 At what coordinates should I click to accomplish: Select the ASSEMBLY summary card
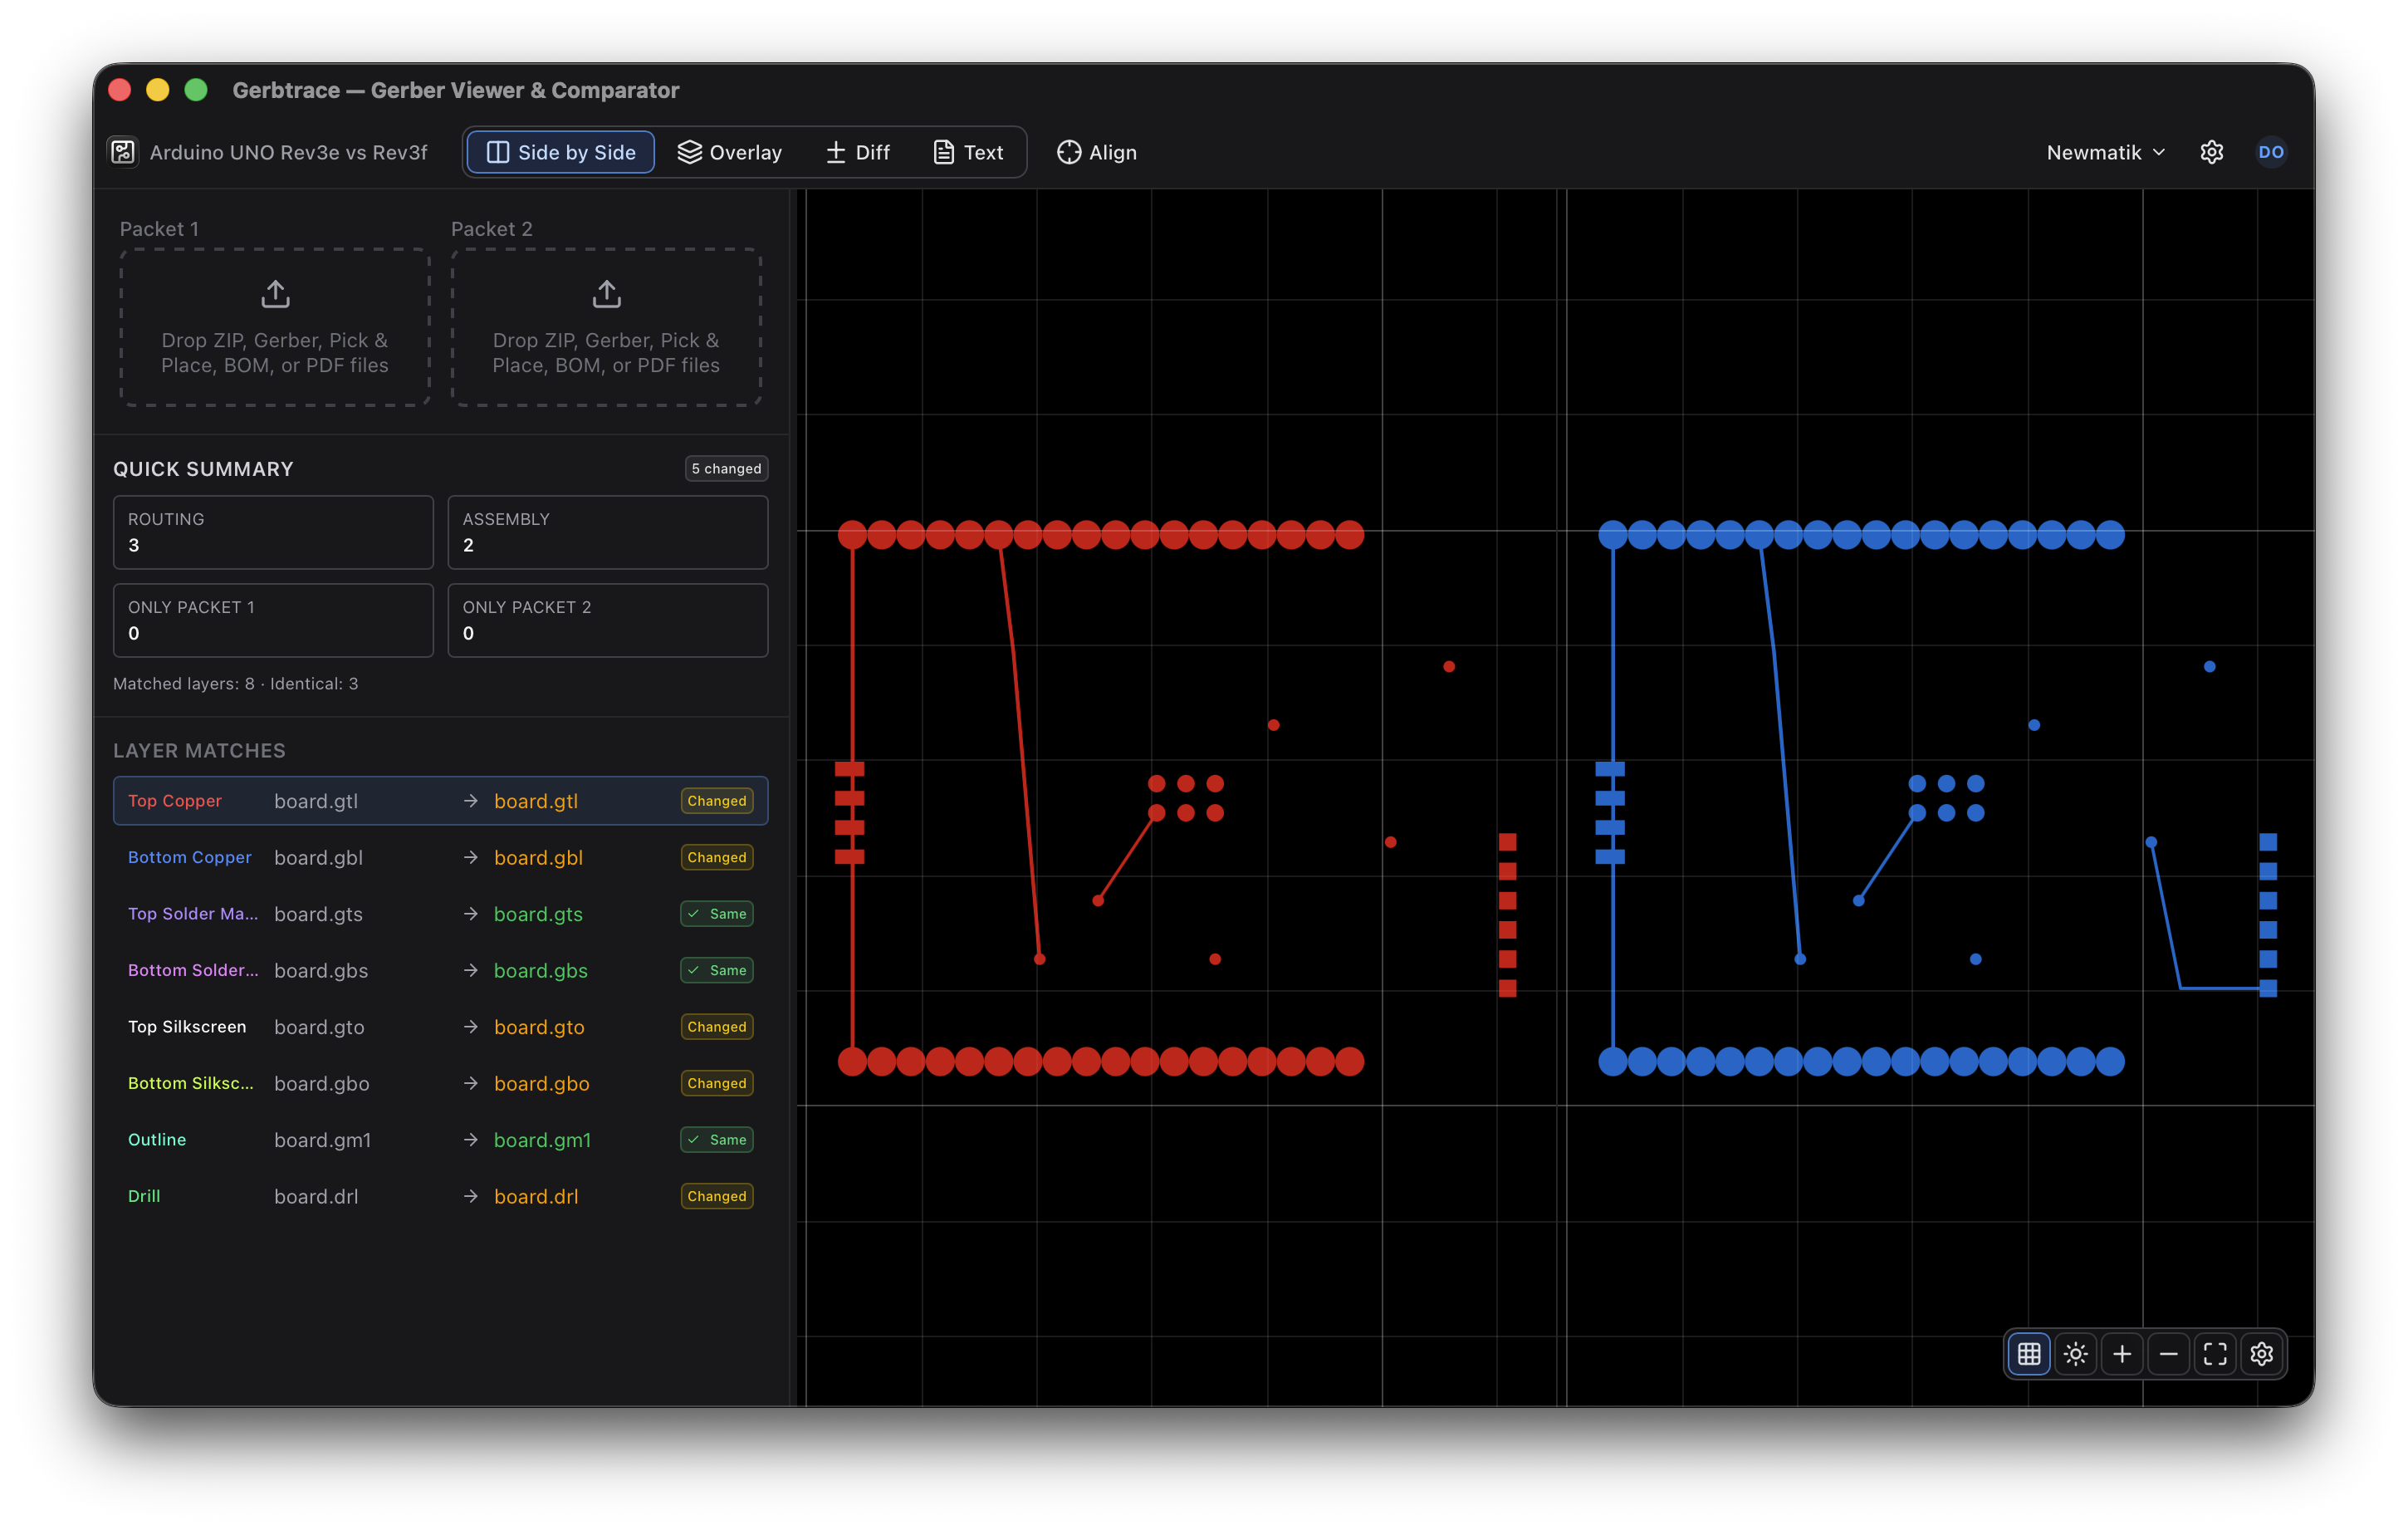[x=608, y=532]
